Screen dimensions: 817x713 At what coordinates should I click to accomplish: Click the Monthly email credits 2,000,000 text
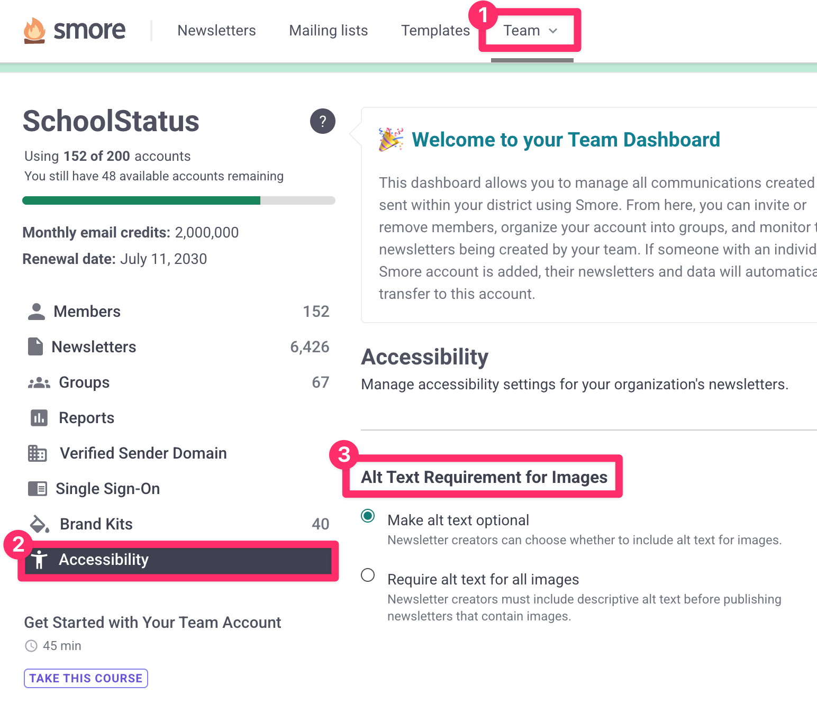(131, 233)
